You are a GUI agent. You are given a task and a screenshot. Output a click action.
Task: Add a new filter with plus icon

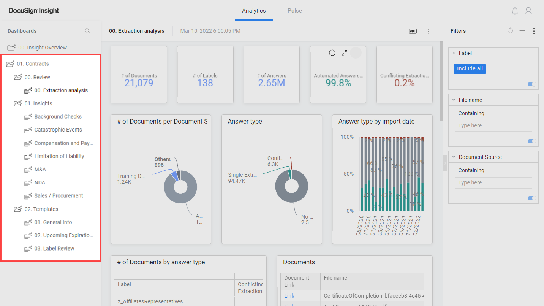[522, 31]
